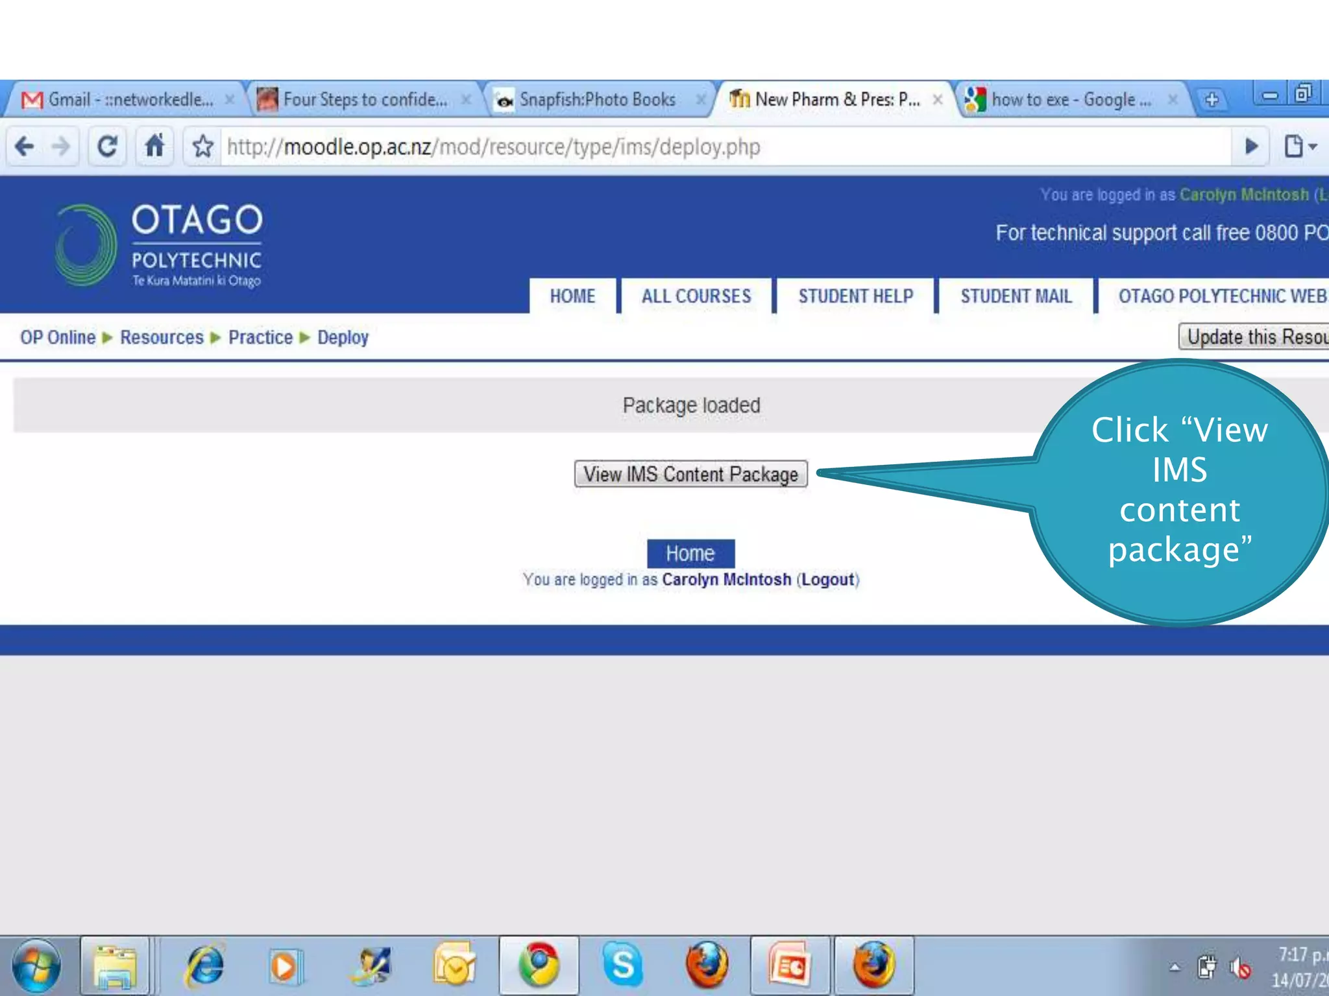Screen dimensions: 1329x996
Task: Click View IMS Content Package button
Action: [x=691, y=474]
